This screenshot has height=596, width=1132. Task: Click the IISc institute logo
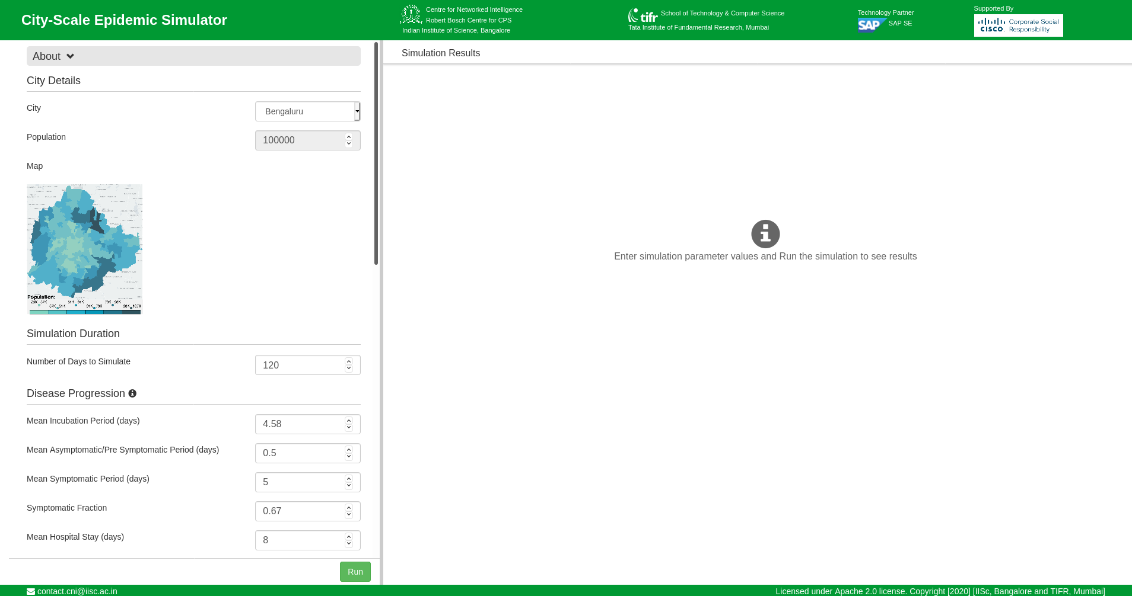point(411,14)
